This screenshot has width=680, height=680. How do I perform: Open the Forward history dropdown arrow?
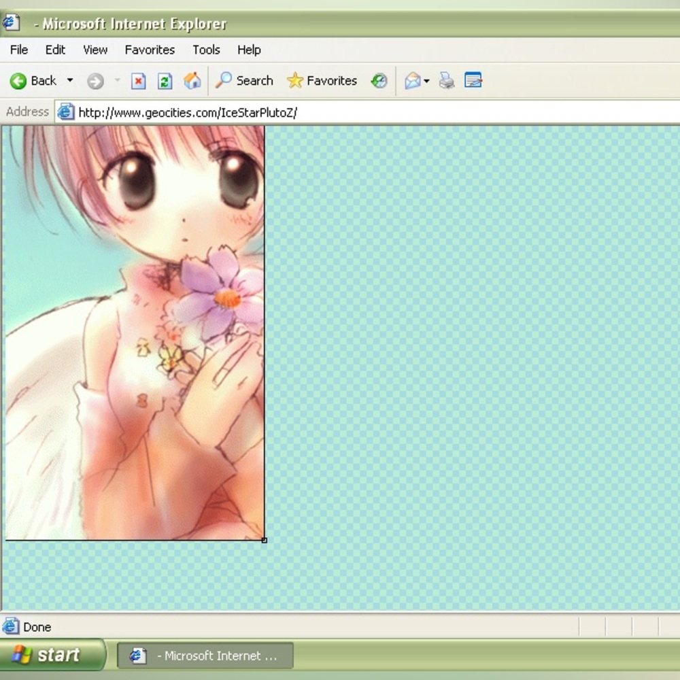[117, 80]
